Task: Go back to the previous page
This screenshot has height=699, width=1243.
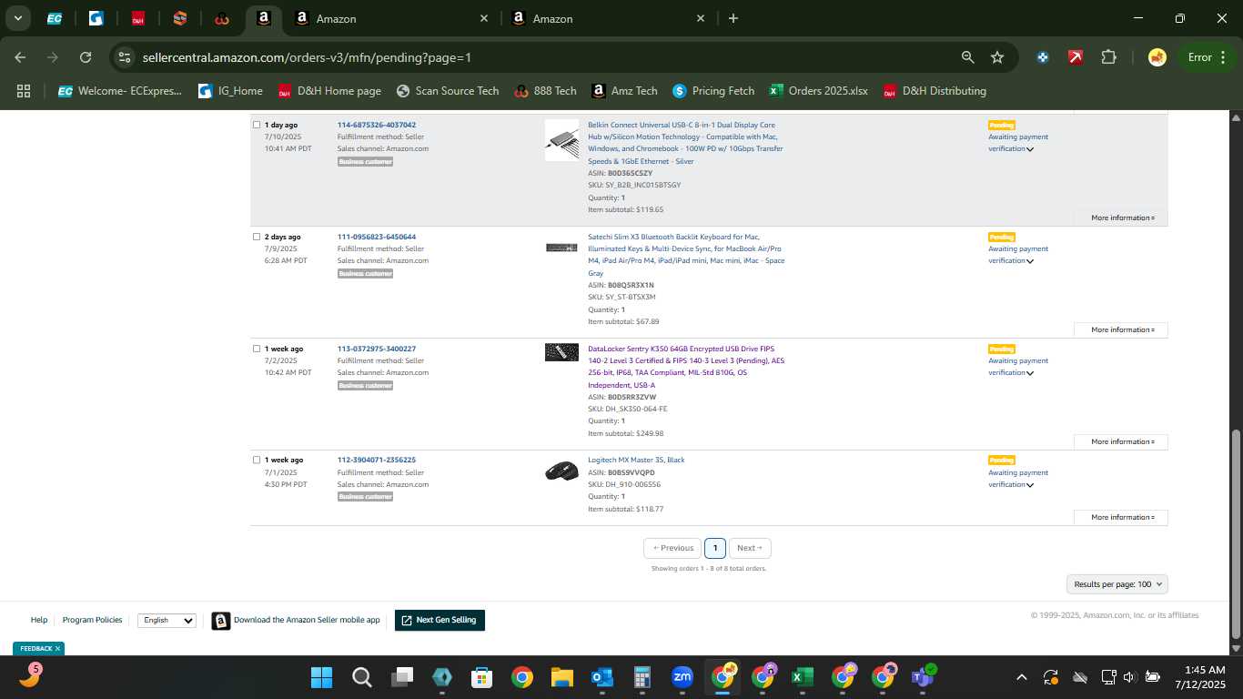Action: [20, 57]
